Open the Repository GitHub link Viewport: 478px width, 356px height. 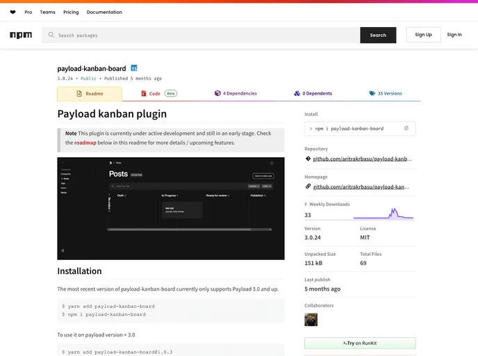(x=362, y=159)
